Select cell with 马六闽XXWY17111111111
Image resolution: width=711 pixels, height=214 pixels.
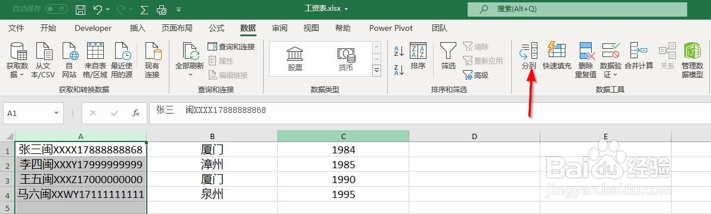point(81,194)
